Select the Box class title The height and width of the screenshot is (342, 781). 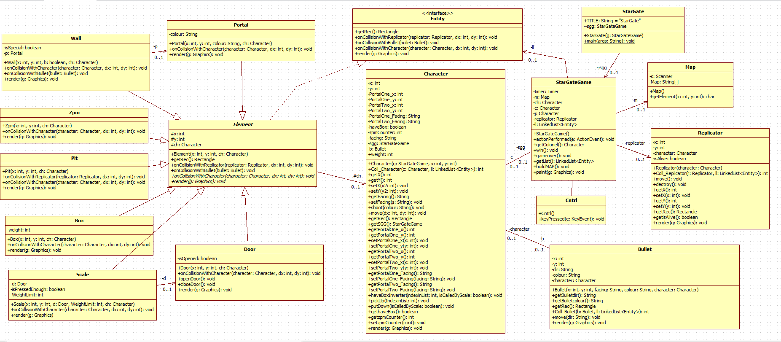[x=79, y=221]
